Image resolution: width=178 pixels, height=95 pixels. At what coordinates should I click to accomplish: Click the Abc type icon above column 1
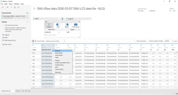[x=75, y=45]
